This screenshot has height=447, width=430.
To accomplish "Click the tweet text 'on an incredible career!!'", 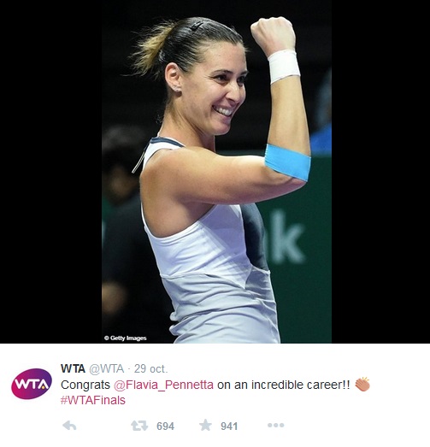I will point(284,385).
